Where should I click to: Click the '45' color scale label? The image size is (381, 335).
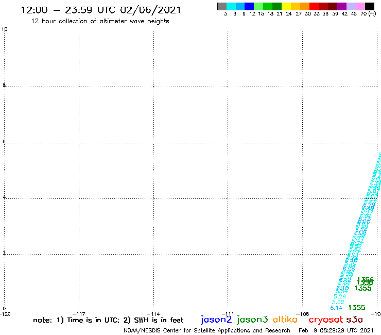pos(354,14)
